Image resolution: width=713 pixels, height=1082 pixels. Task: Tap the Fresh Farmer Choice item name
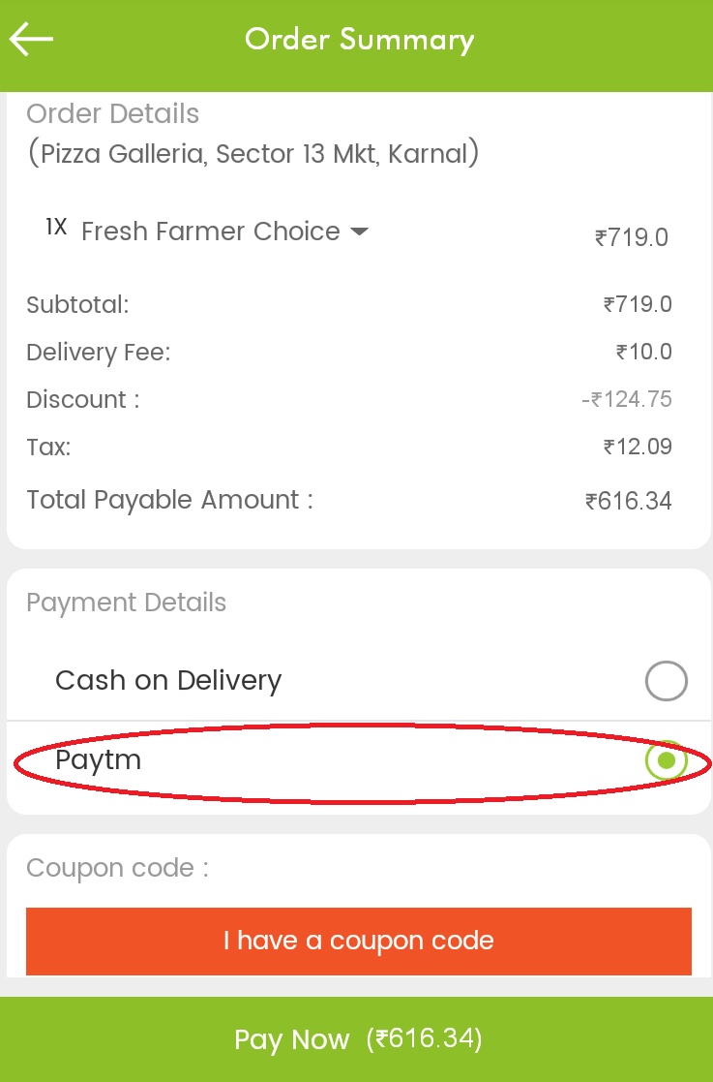[210, 232]
